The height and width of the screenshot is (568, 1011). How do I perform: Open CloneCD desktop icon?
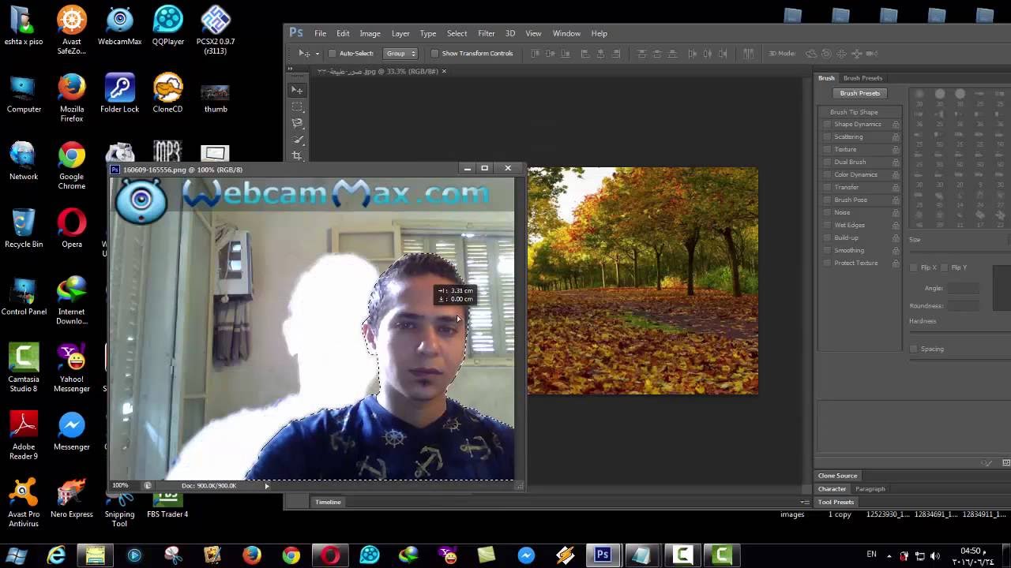click(x=167, y=94)
